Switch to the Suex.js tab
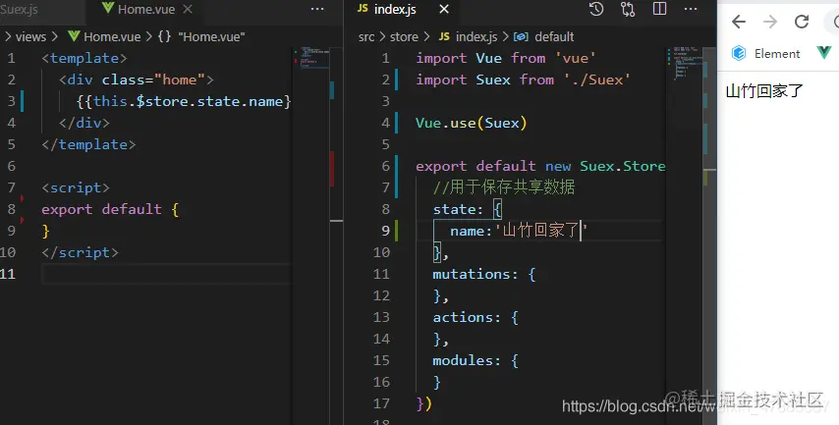Image resolution: width=839 pixels, height=425 pixels. 19,9
